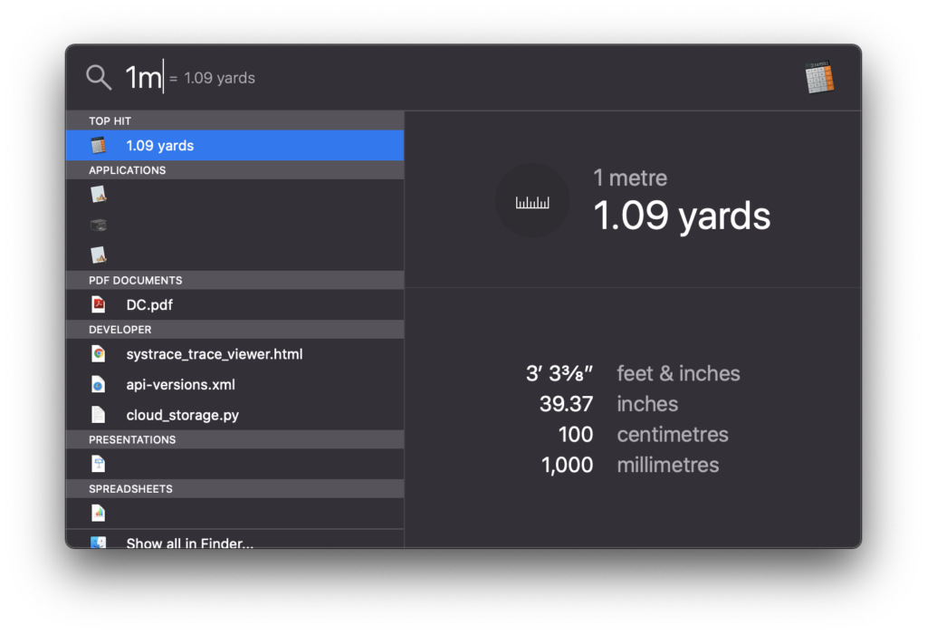Click the first Adobe app icon under Applications
Image resolution: width=927 pixels, height=635 pixels.
pos(100,194)
